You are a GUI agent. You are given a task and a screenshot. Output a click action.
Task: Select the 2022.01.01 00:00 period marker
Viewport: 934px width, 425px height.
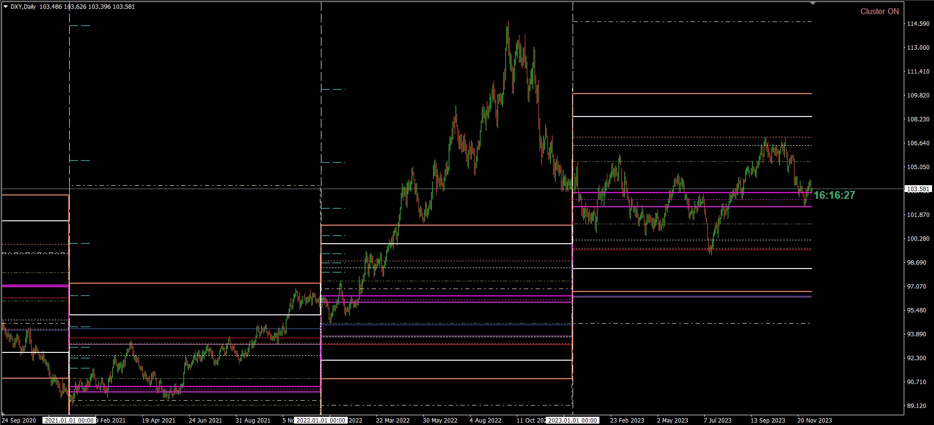coord(321,420)
